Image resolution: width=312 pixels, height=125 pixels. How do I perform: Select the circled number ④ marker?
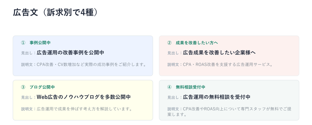(x=169, y=87)
